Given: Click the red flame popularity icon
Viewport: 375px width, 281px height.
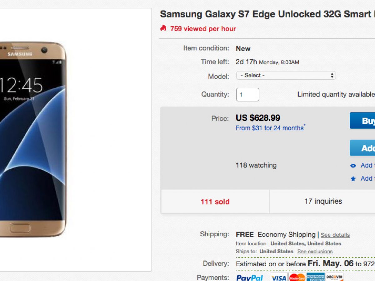Looking at the screenshot, I should point(163,28).
